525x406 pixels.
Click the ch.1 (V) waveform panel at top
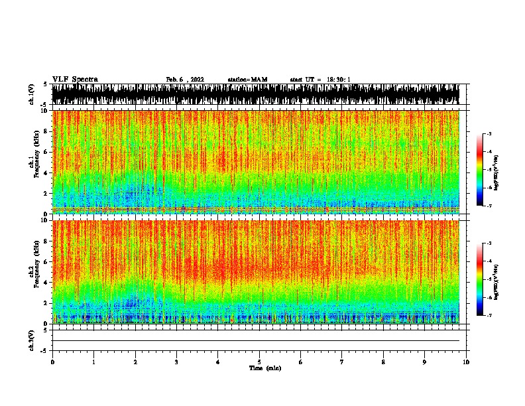(x=259, y=94)
